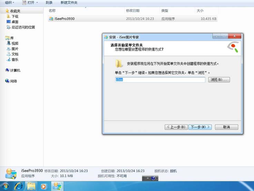Screen dimensions: 254x191
Task: Open the Browse (浏览) folder button
Action: click(x=219, y=80)
